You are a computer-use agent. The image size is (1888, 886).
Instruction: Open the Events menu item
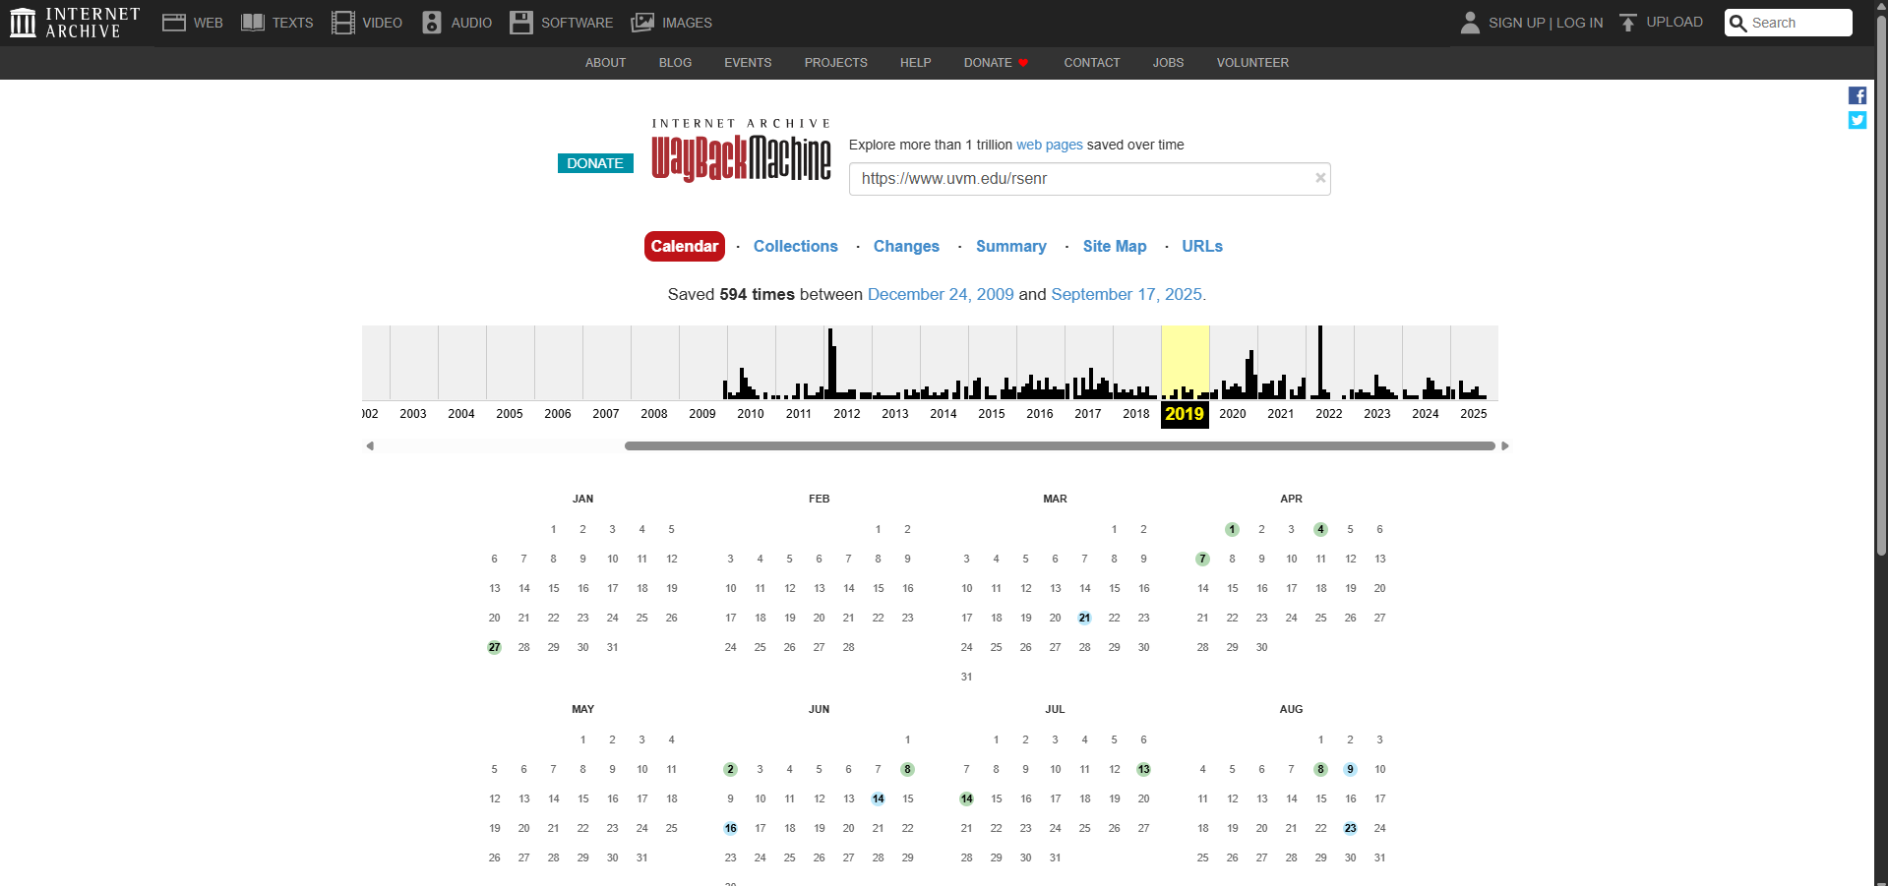coord(748,63)
